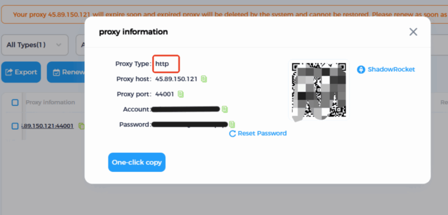Copy the proxy port 44001 icon
Screen dimensions: 448x215
click(x=181, y=94)
